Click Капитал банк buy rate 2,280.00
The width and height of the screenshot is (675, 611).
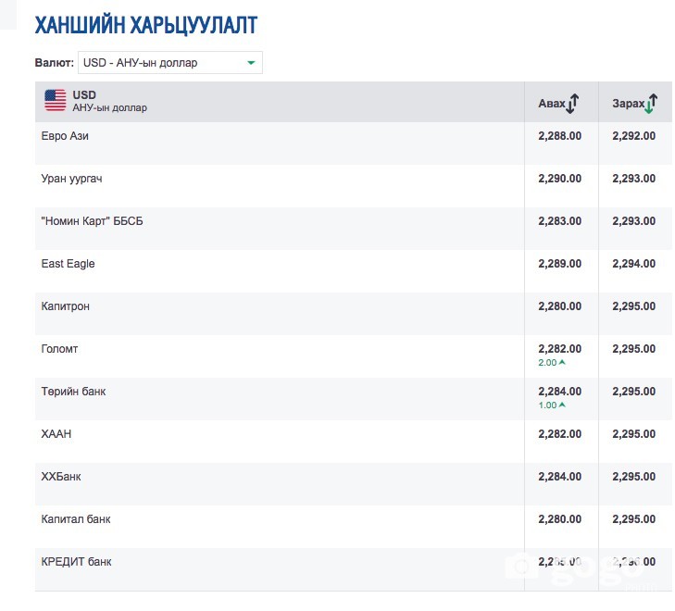[559, 519]
